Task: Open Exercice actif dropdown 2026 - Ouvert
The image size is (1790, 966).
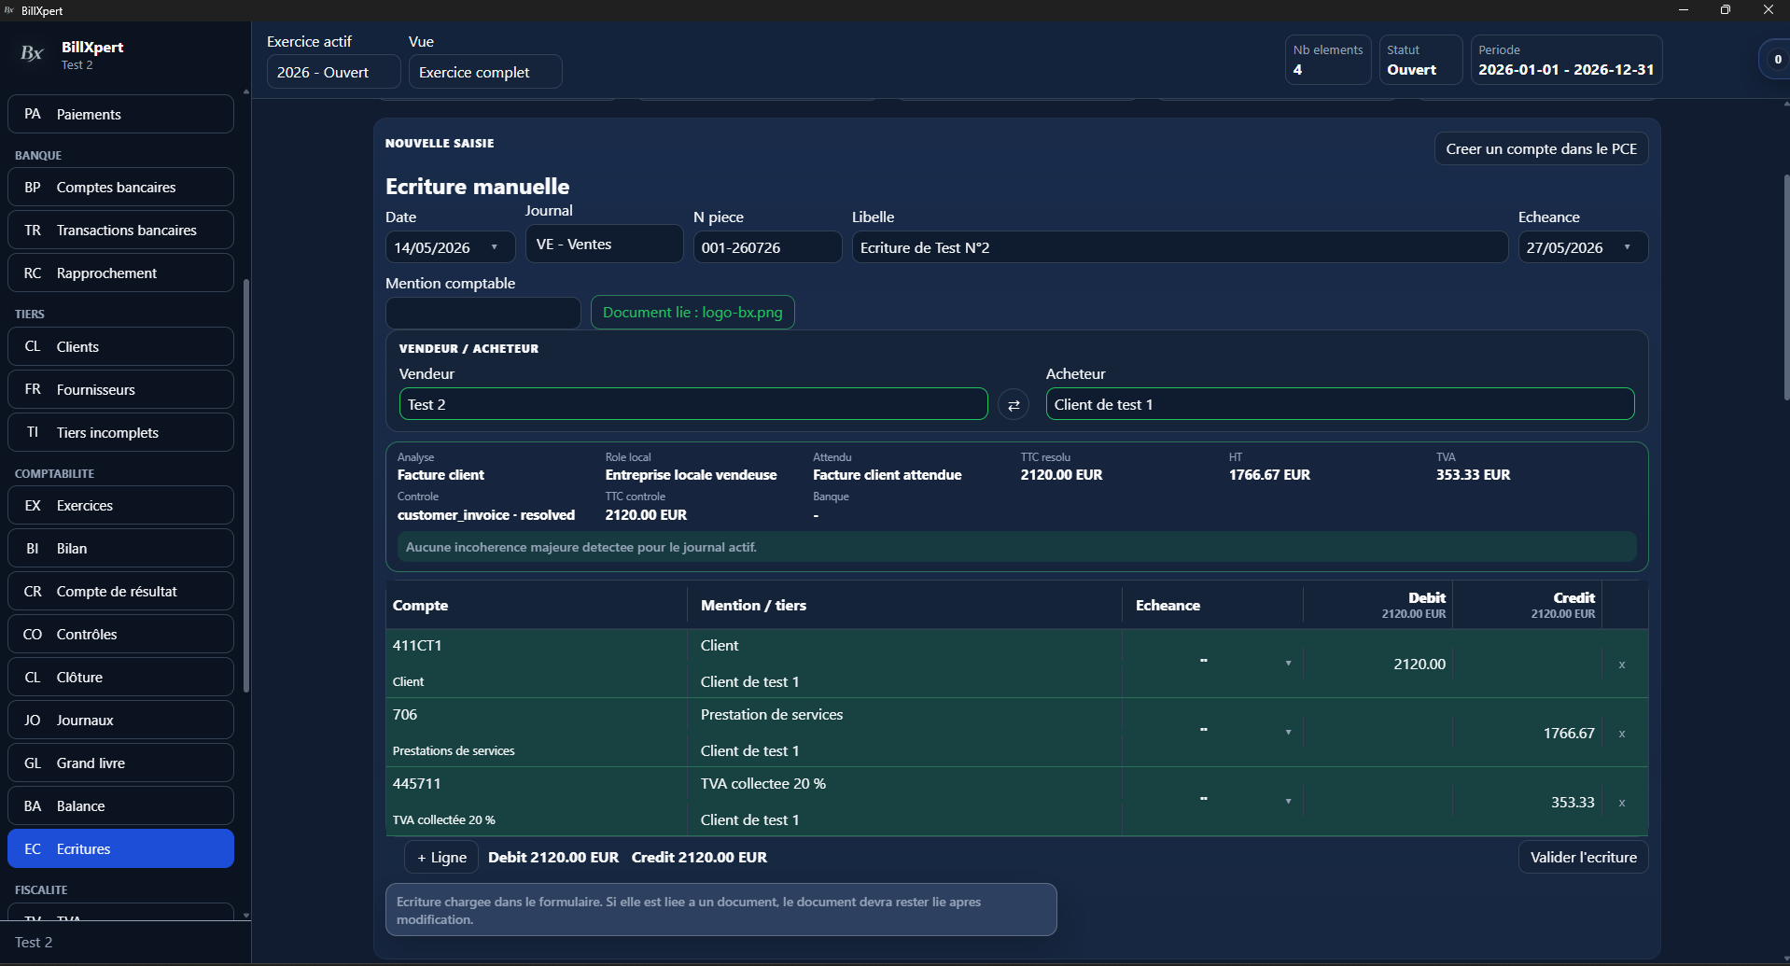Action: pyautogui.click(x=333, y=72)
